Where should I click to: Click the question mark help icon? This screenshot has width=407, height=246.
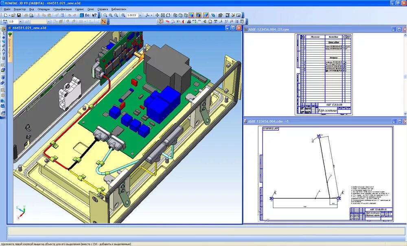242,22
